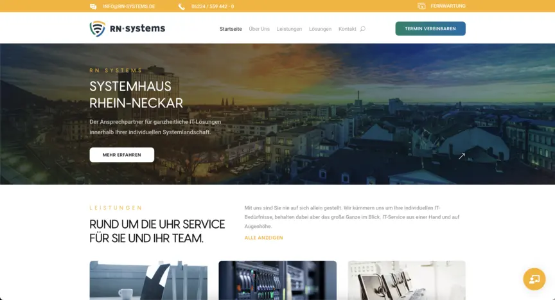Click the email chat bubble icon in the top bar
Viewport: 555px width, 300px height.
(x=93, y=6)
